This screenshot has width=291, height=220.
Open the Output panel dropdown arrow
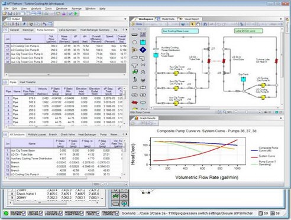(x=125, y=19)
